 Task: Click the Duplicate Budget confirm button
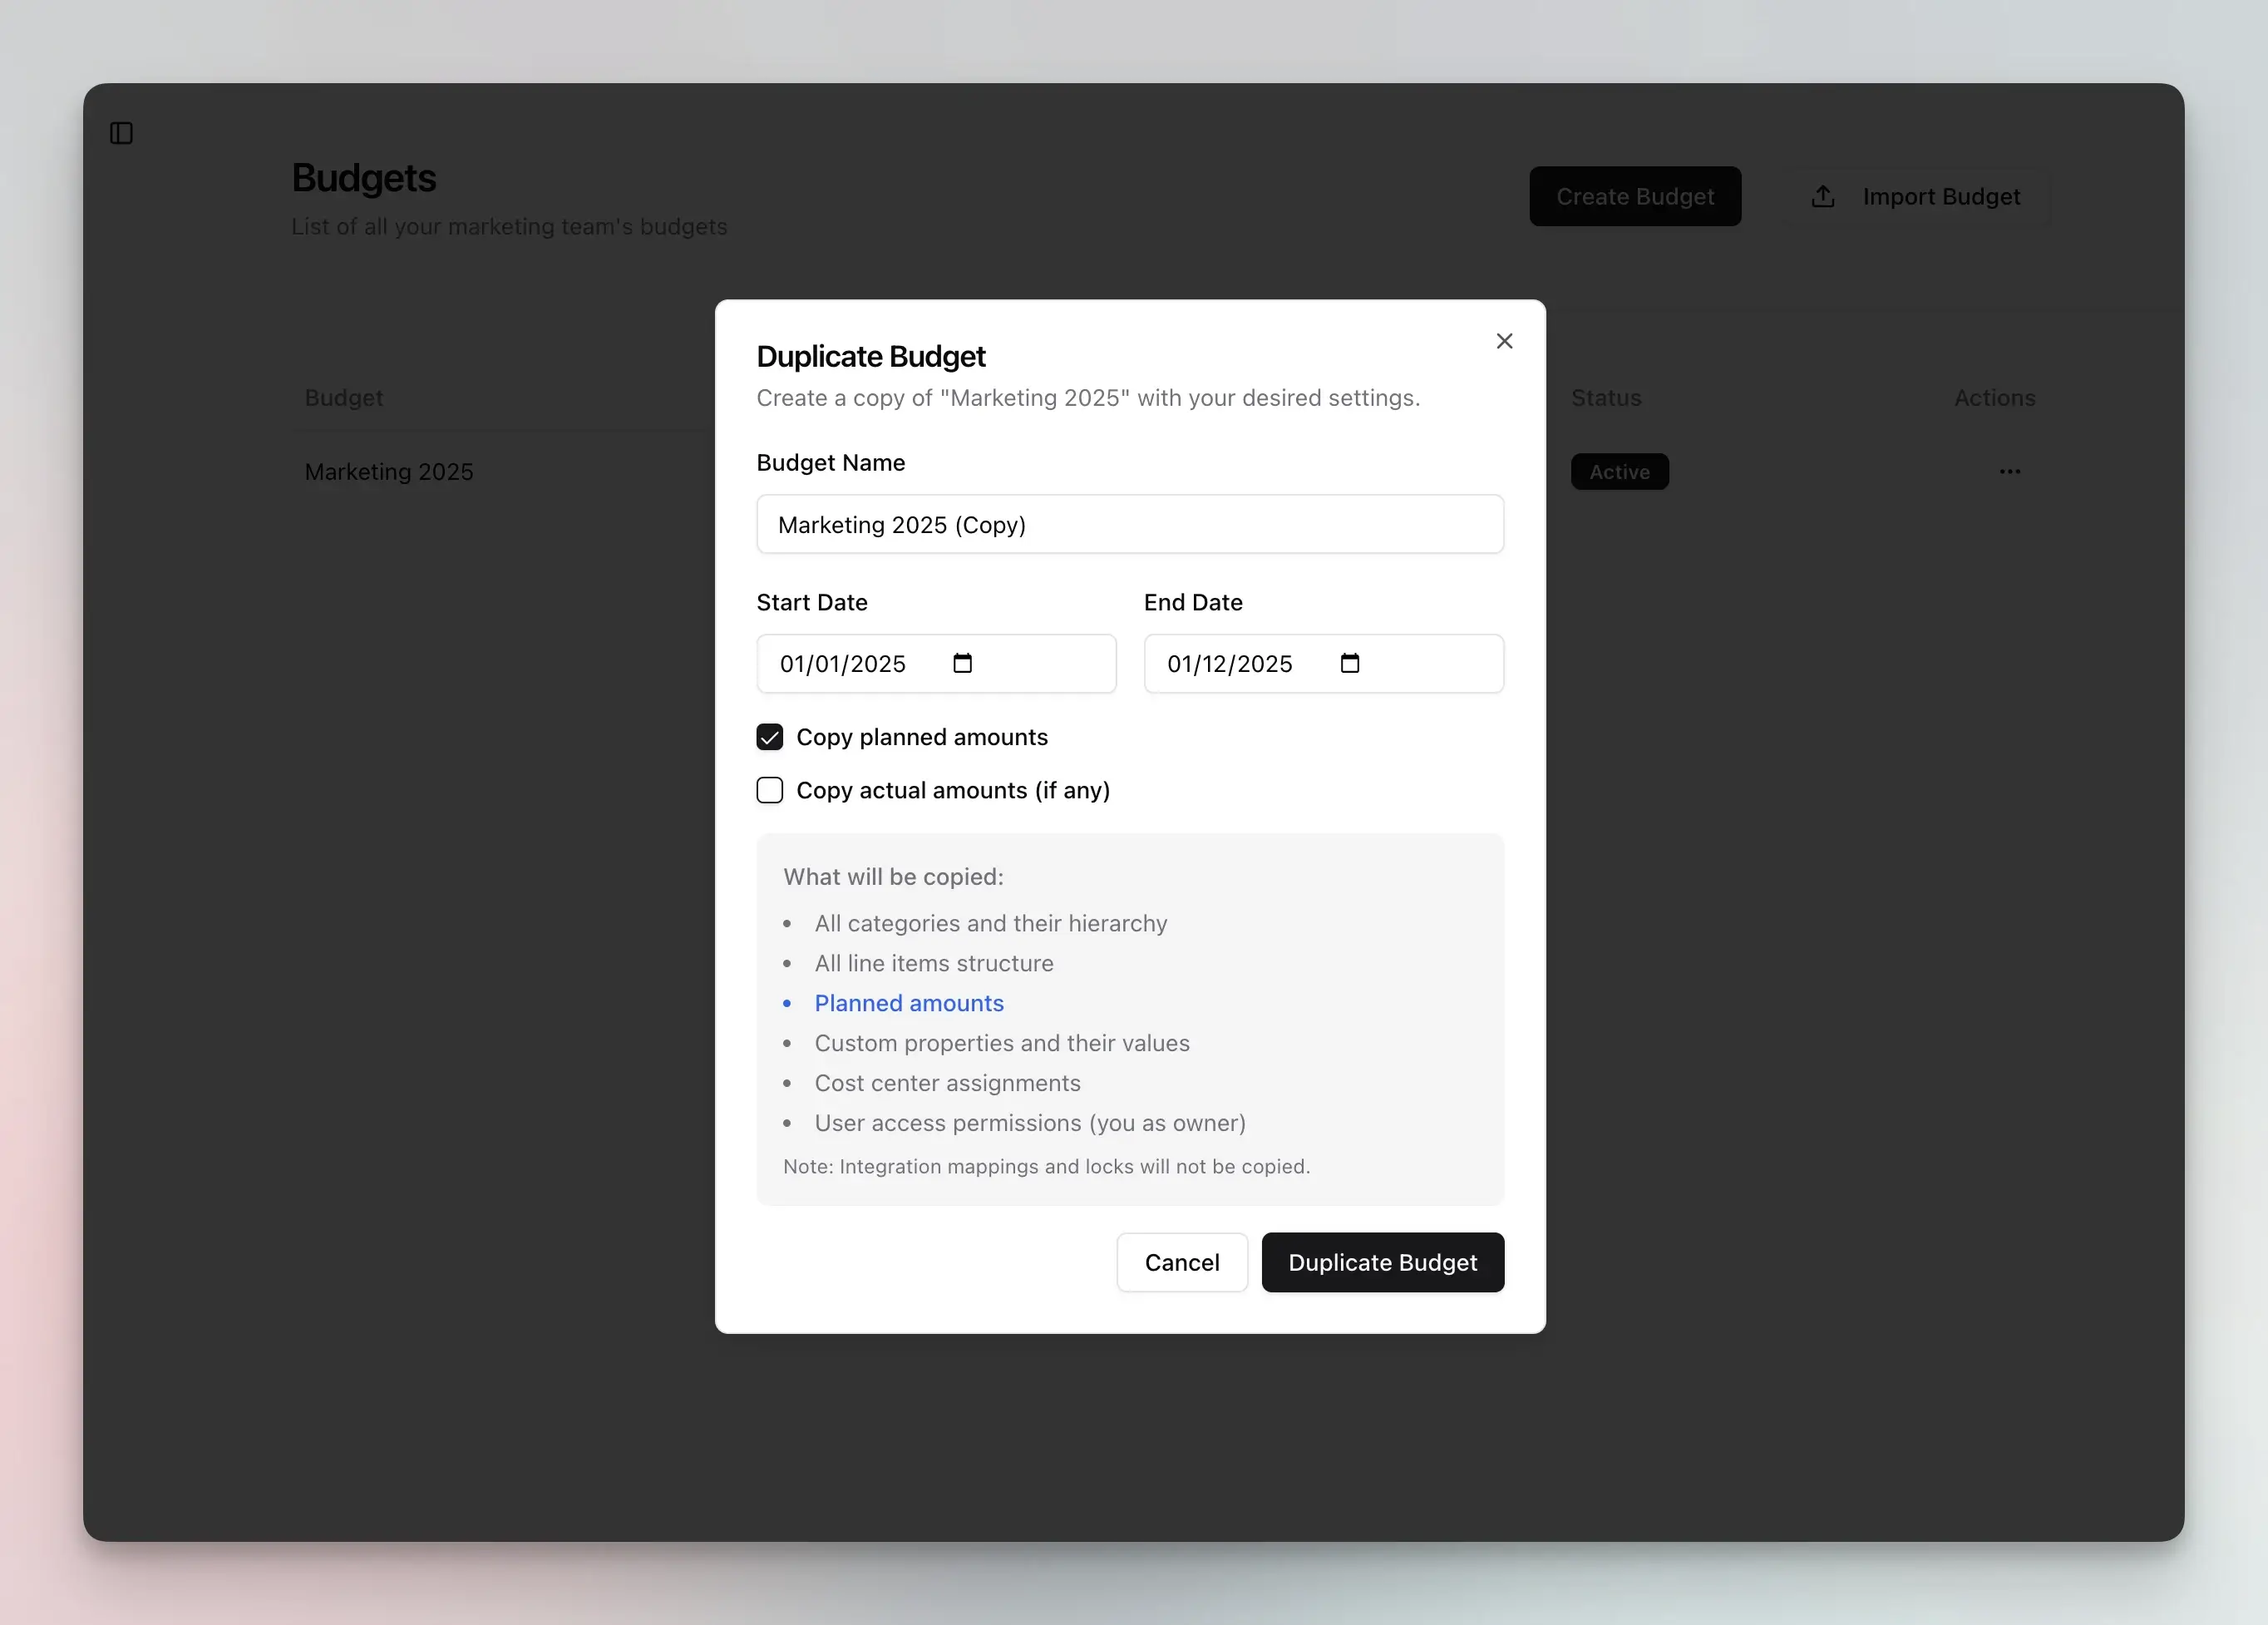[x=1382, y=1262]
